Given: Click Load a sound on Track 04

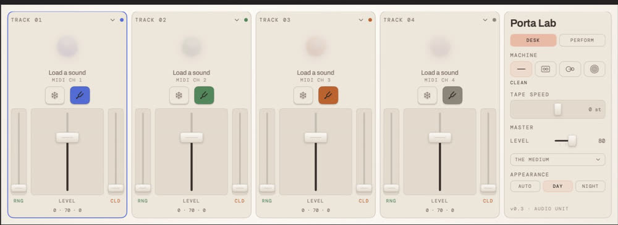Looking at the screenshot, I should pos(440,72).
